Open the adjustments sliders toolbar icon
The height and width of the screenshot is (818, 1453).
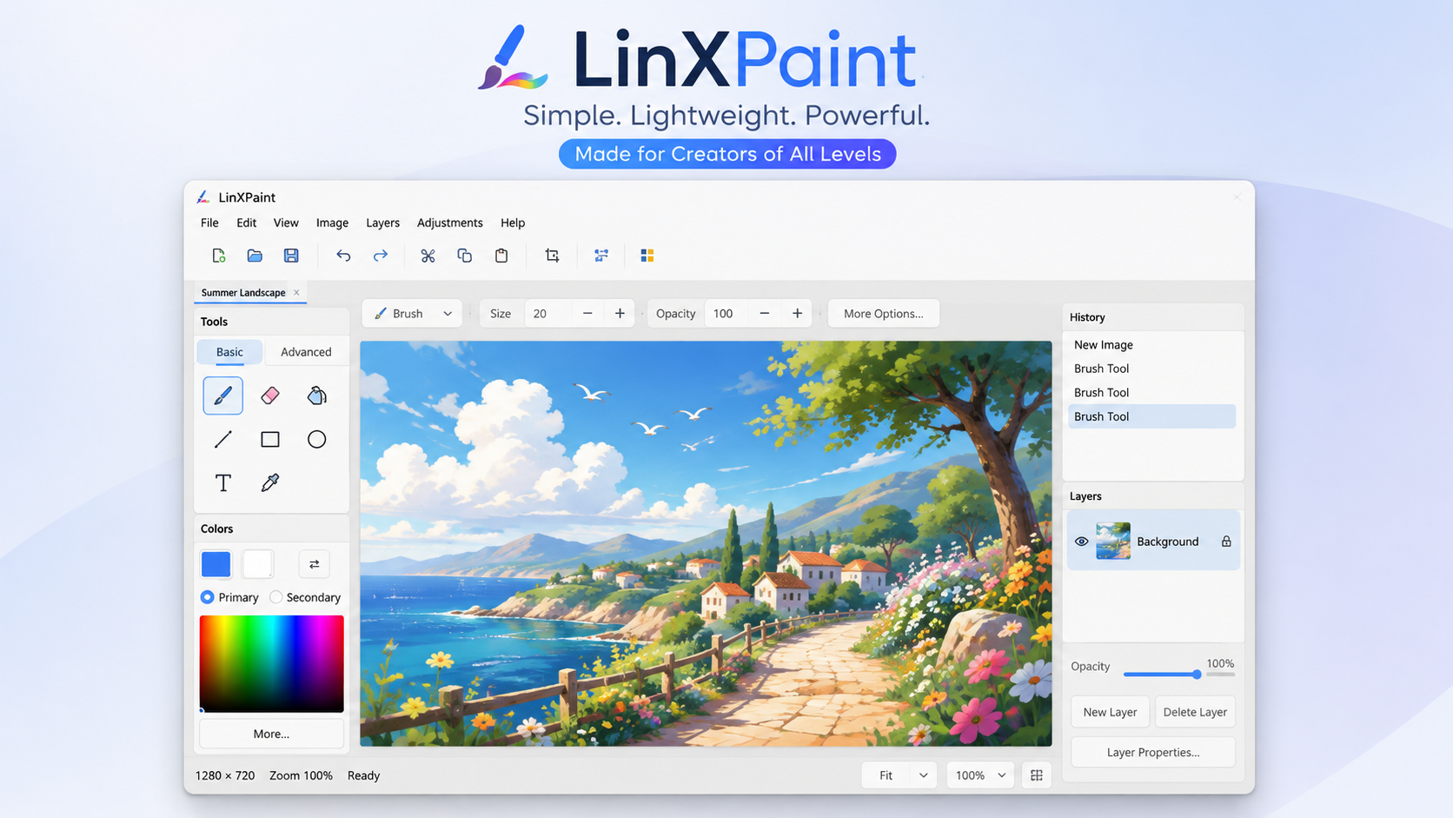coord(601,256)
